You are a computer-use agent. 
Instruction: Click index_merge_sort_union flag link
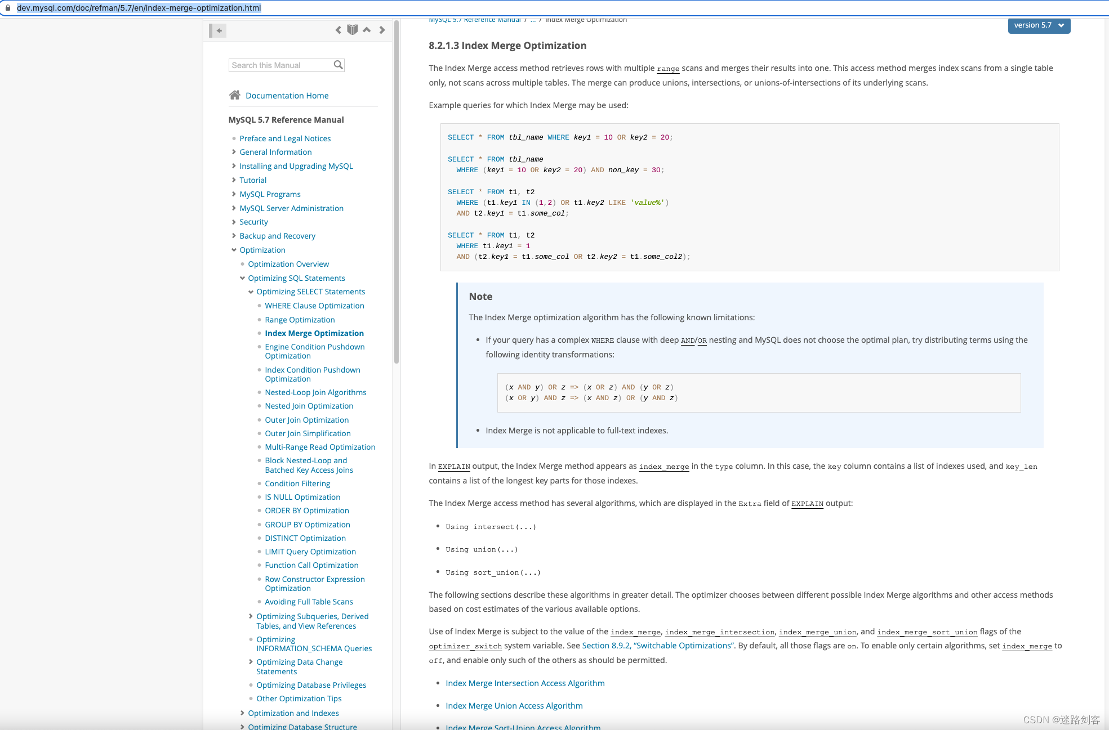click(x=927, y=632)
